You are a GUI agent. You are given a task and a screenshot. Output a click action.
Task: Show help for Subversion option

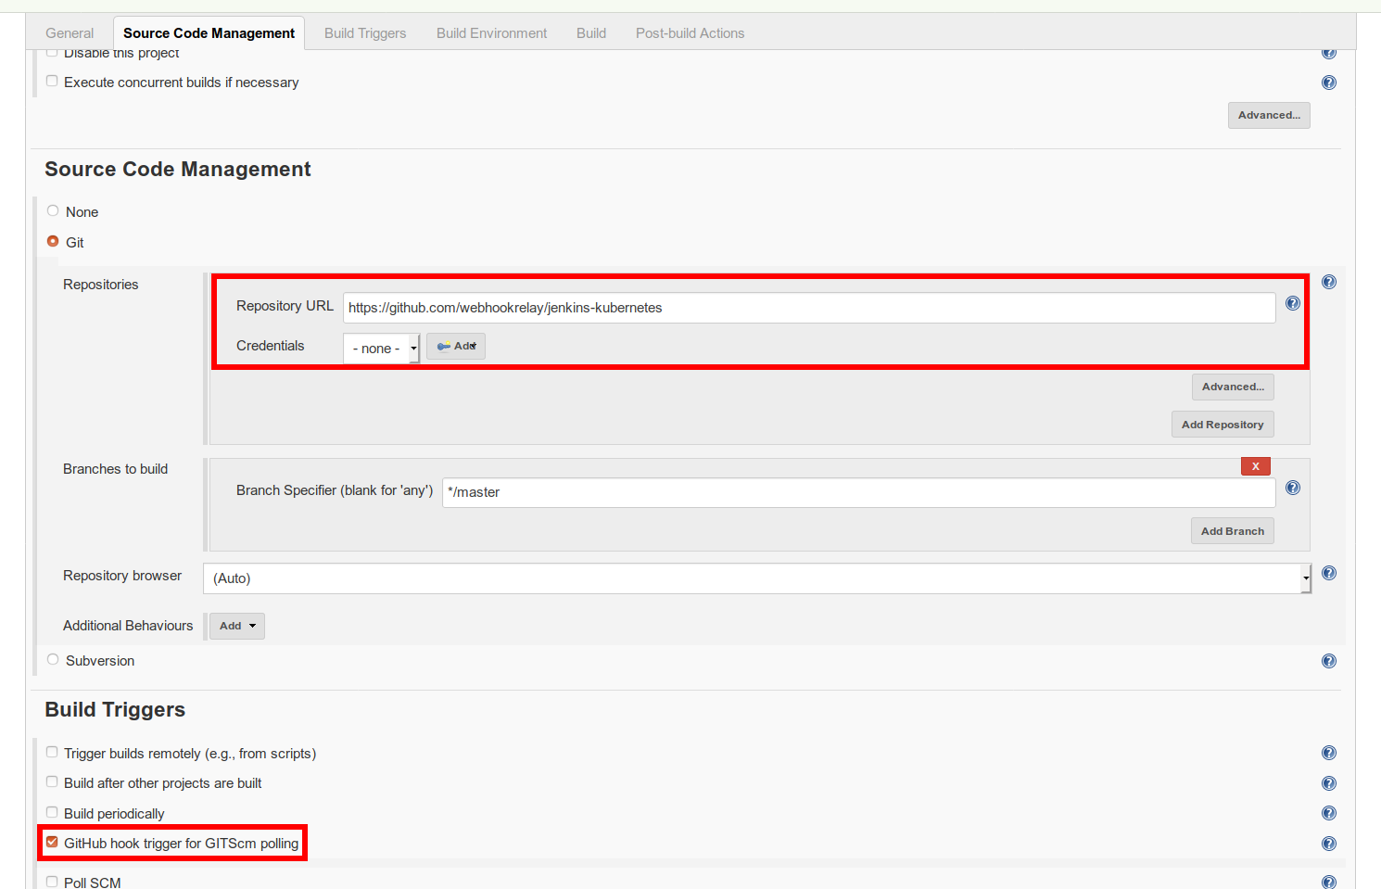(x=1329, y=660)
